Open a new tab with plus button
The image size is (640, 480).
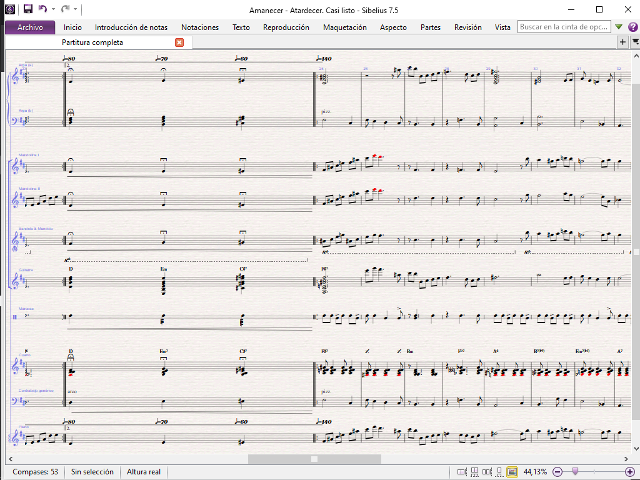pyautogui.click(x=622, y=42)
